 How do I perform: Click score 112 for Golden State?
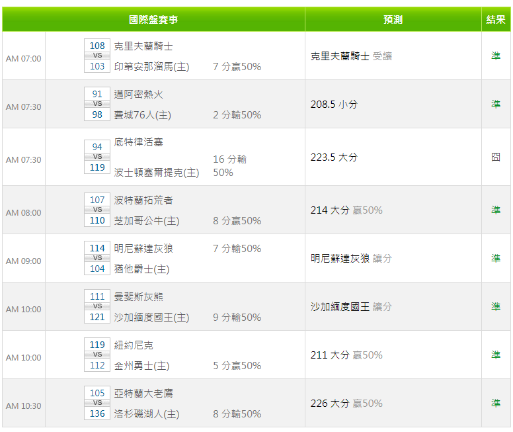[97, 365]
